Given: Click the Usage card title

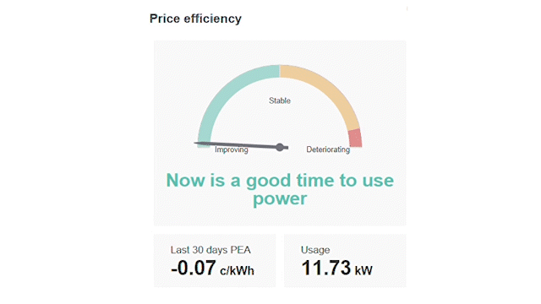Looking at the screenshot, I should pos(315,250).
